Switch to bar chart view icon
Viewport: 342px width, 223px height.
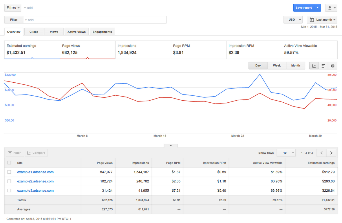pyautogui.click(x=323, y=66)
